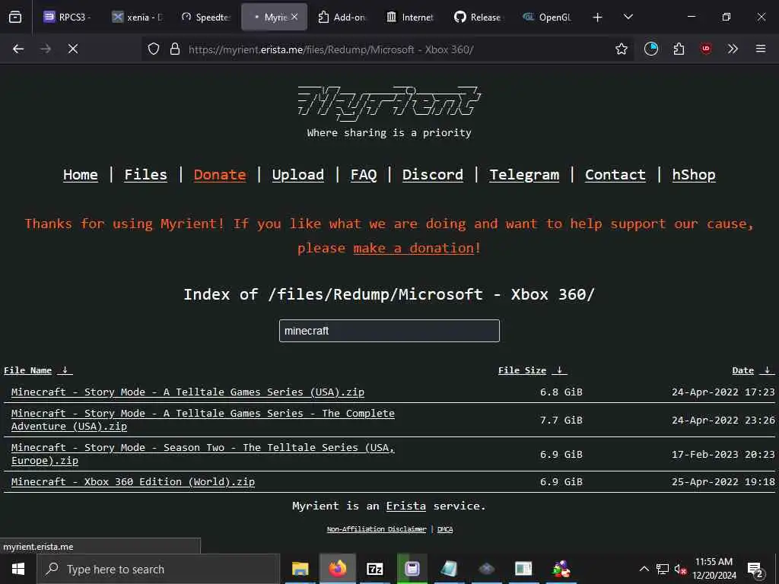Download Minecraft Xbox 360 Edition (World).zip

133,481
